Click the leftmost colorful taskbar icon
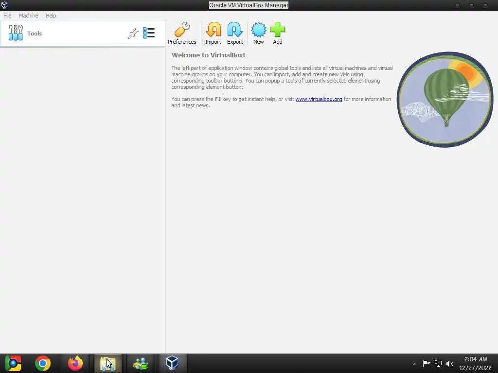Screen dimensions: 498x373 click(13, 363)
